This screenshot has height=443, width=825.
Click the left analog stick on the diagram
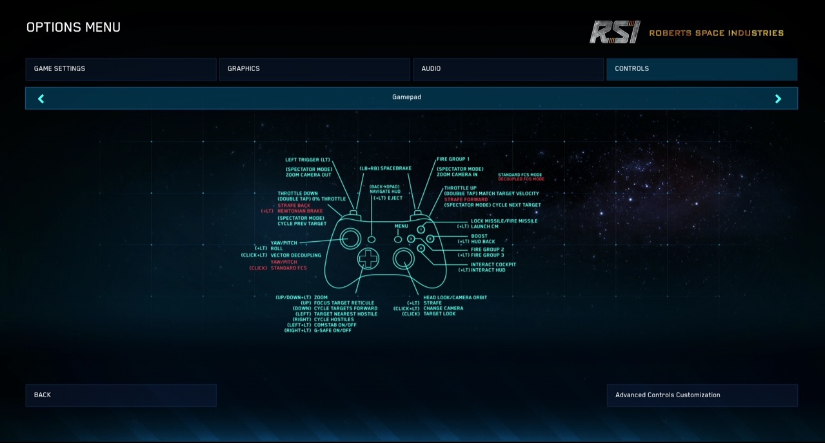[350, 239]
